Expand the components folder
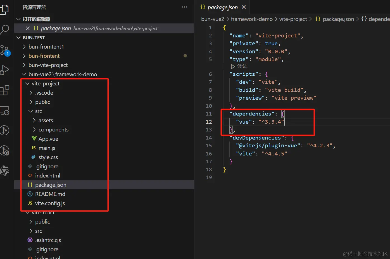Viewport: 390px width, 259px height. tap(34, 129)
